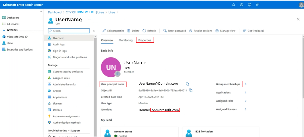The image size is (304, 137).
Task: Click the Dashboard breadcrumb link
Action: (x=55, y=12)
